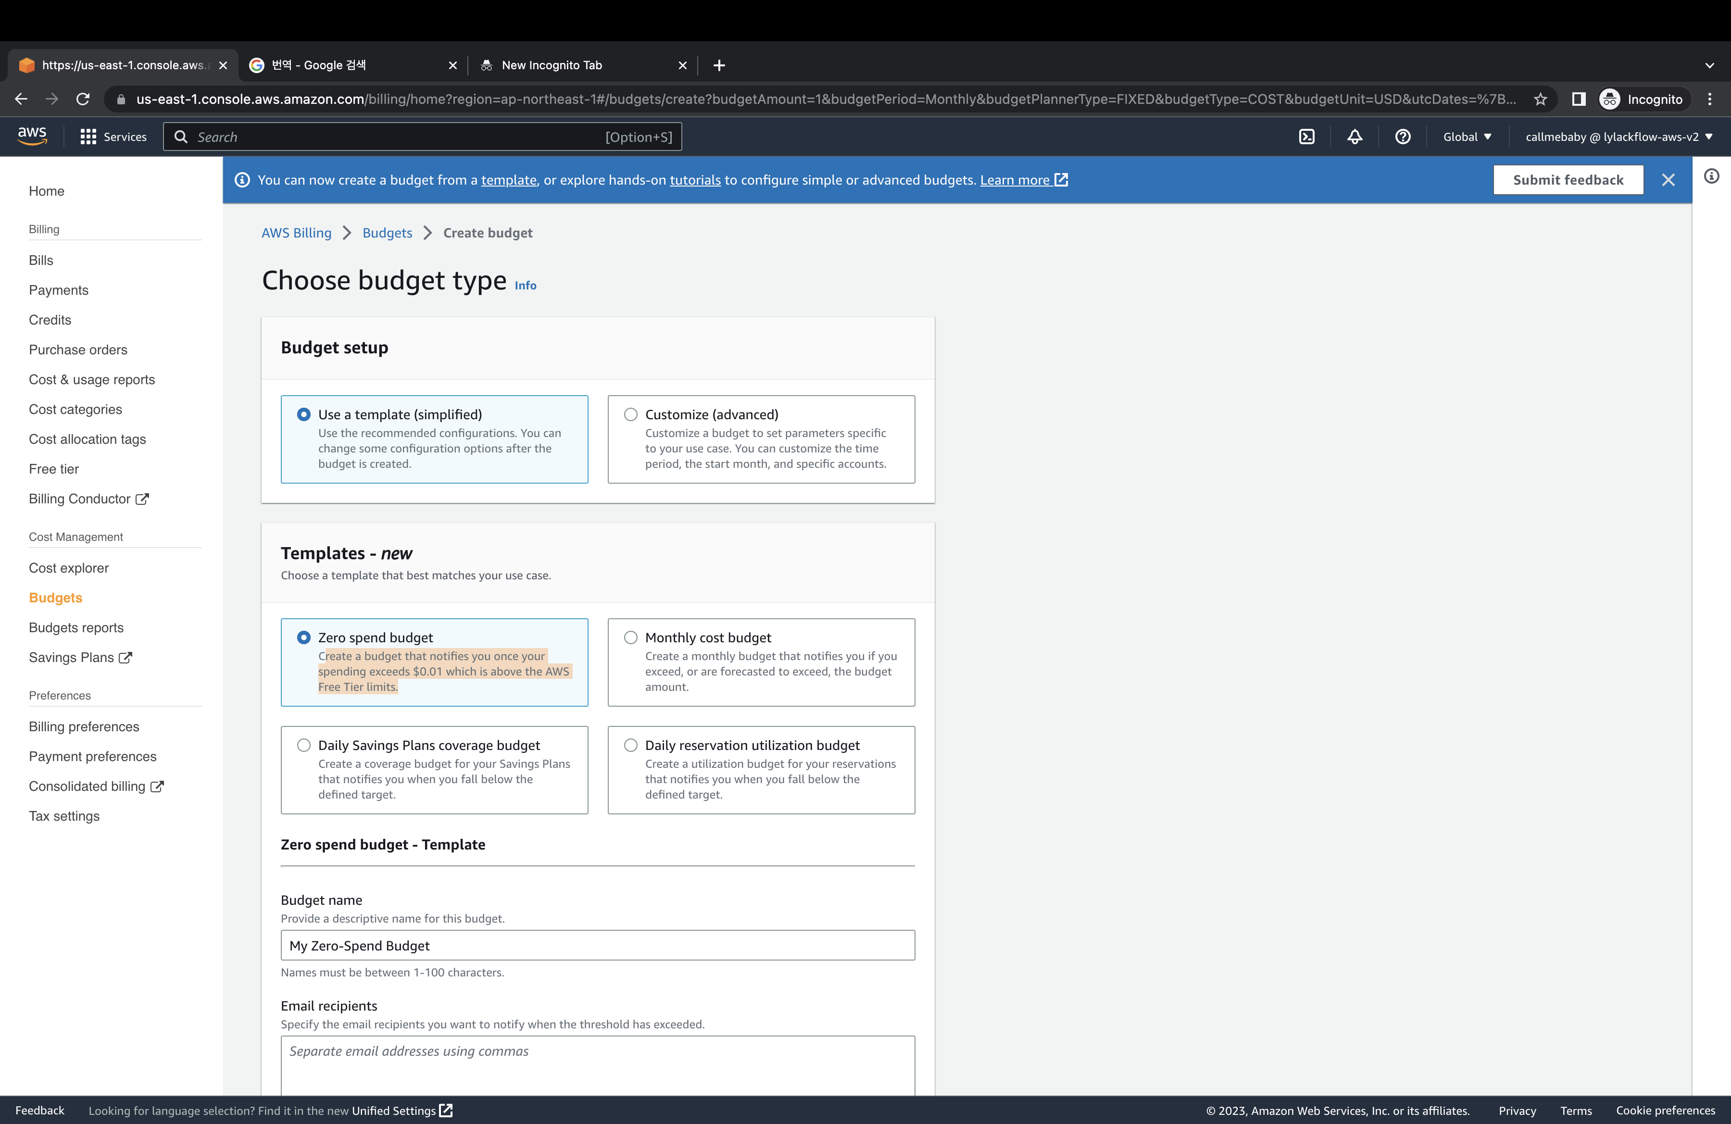Toggle the browser side panel icon
The width and height of the screenshot is (1731, 1124).
(x=1578, y=99)
